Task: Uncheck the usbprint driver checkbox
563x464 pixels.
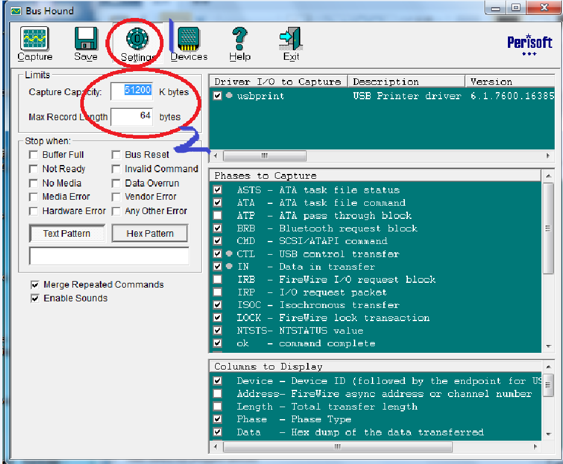Action: pyautogui.click(x=217, y=96)
